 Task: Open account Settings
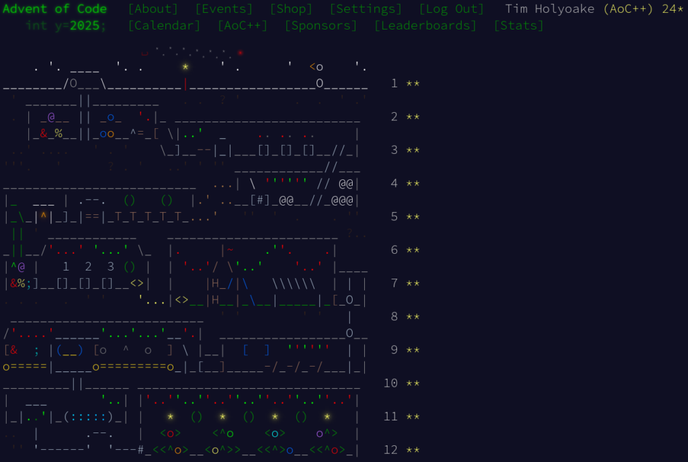pos(366,9)
